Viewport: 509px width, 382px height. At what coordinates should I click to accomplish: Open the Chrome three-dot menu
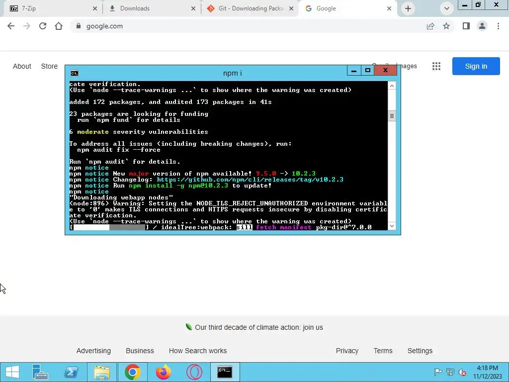tap(498, 26)
